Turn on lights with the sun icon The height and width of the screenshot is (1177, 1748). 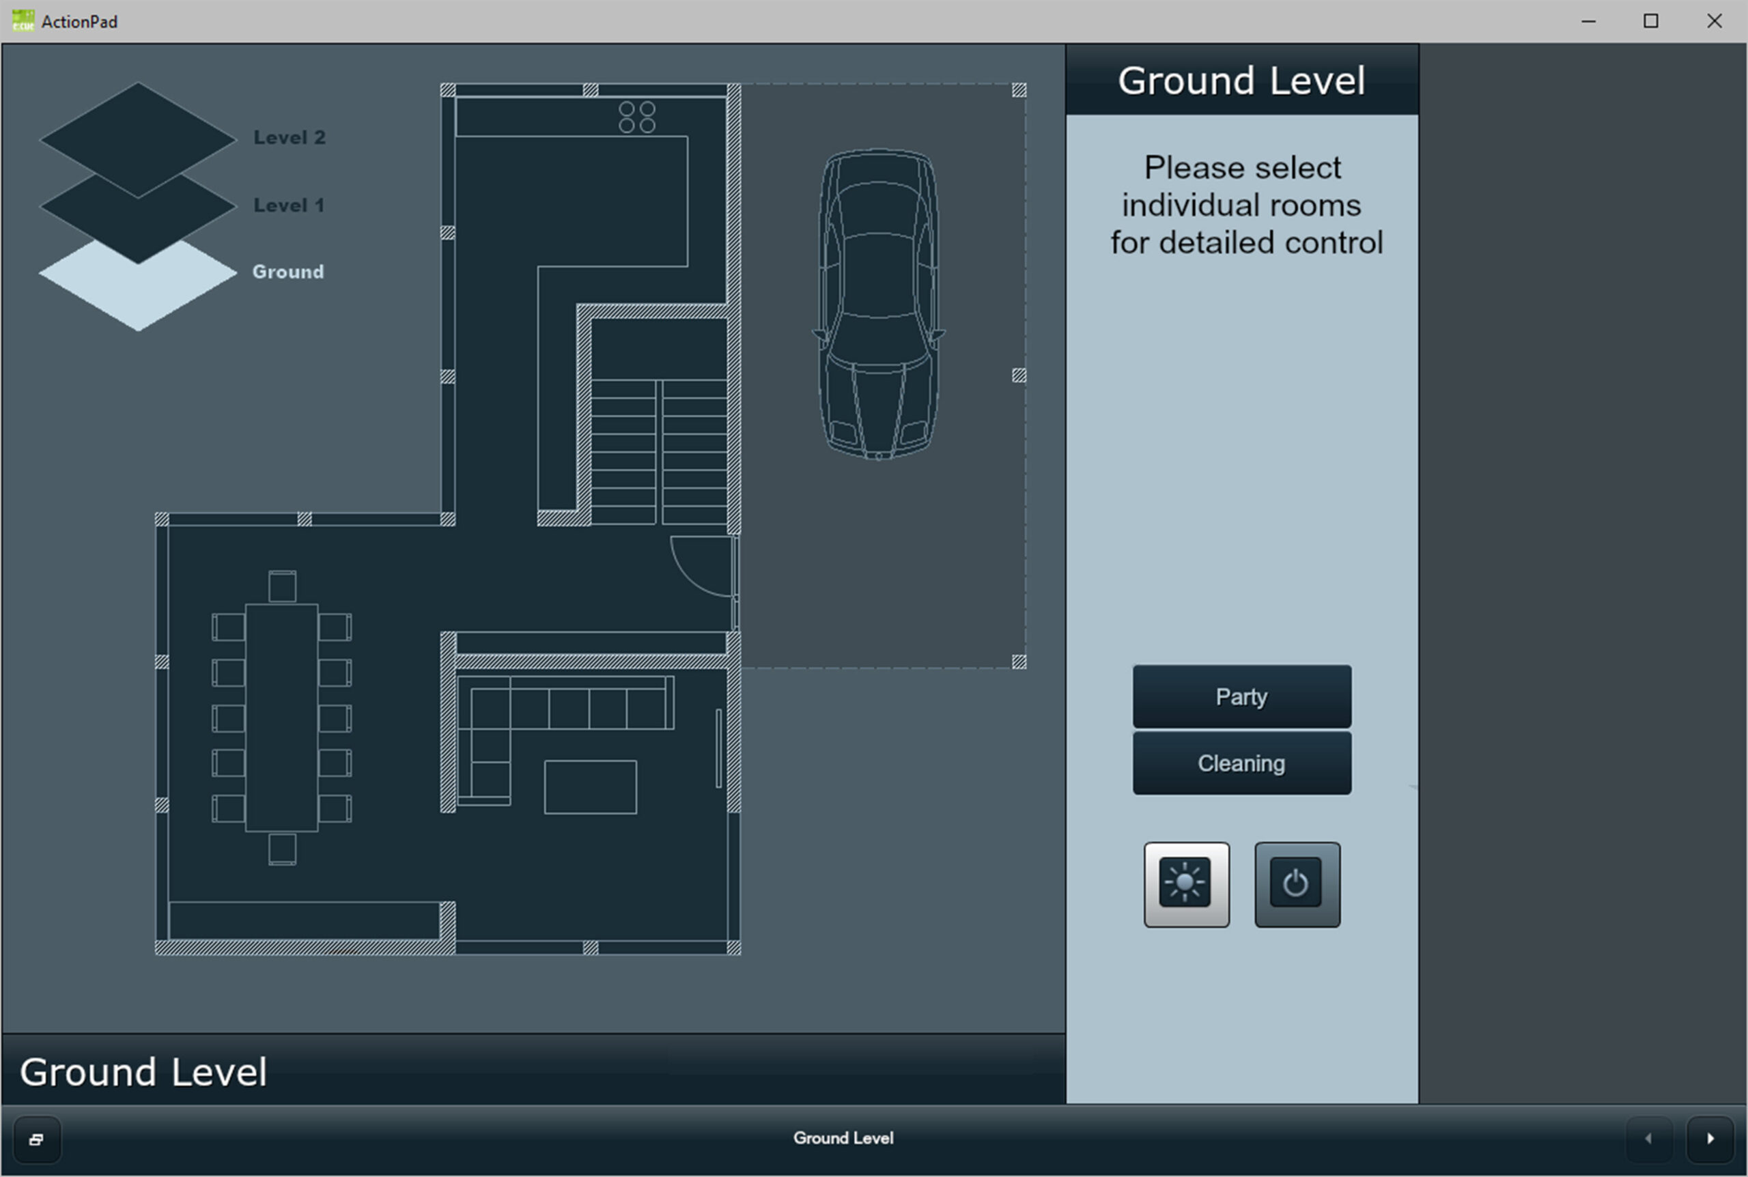click(x=1186, y=884)
